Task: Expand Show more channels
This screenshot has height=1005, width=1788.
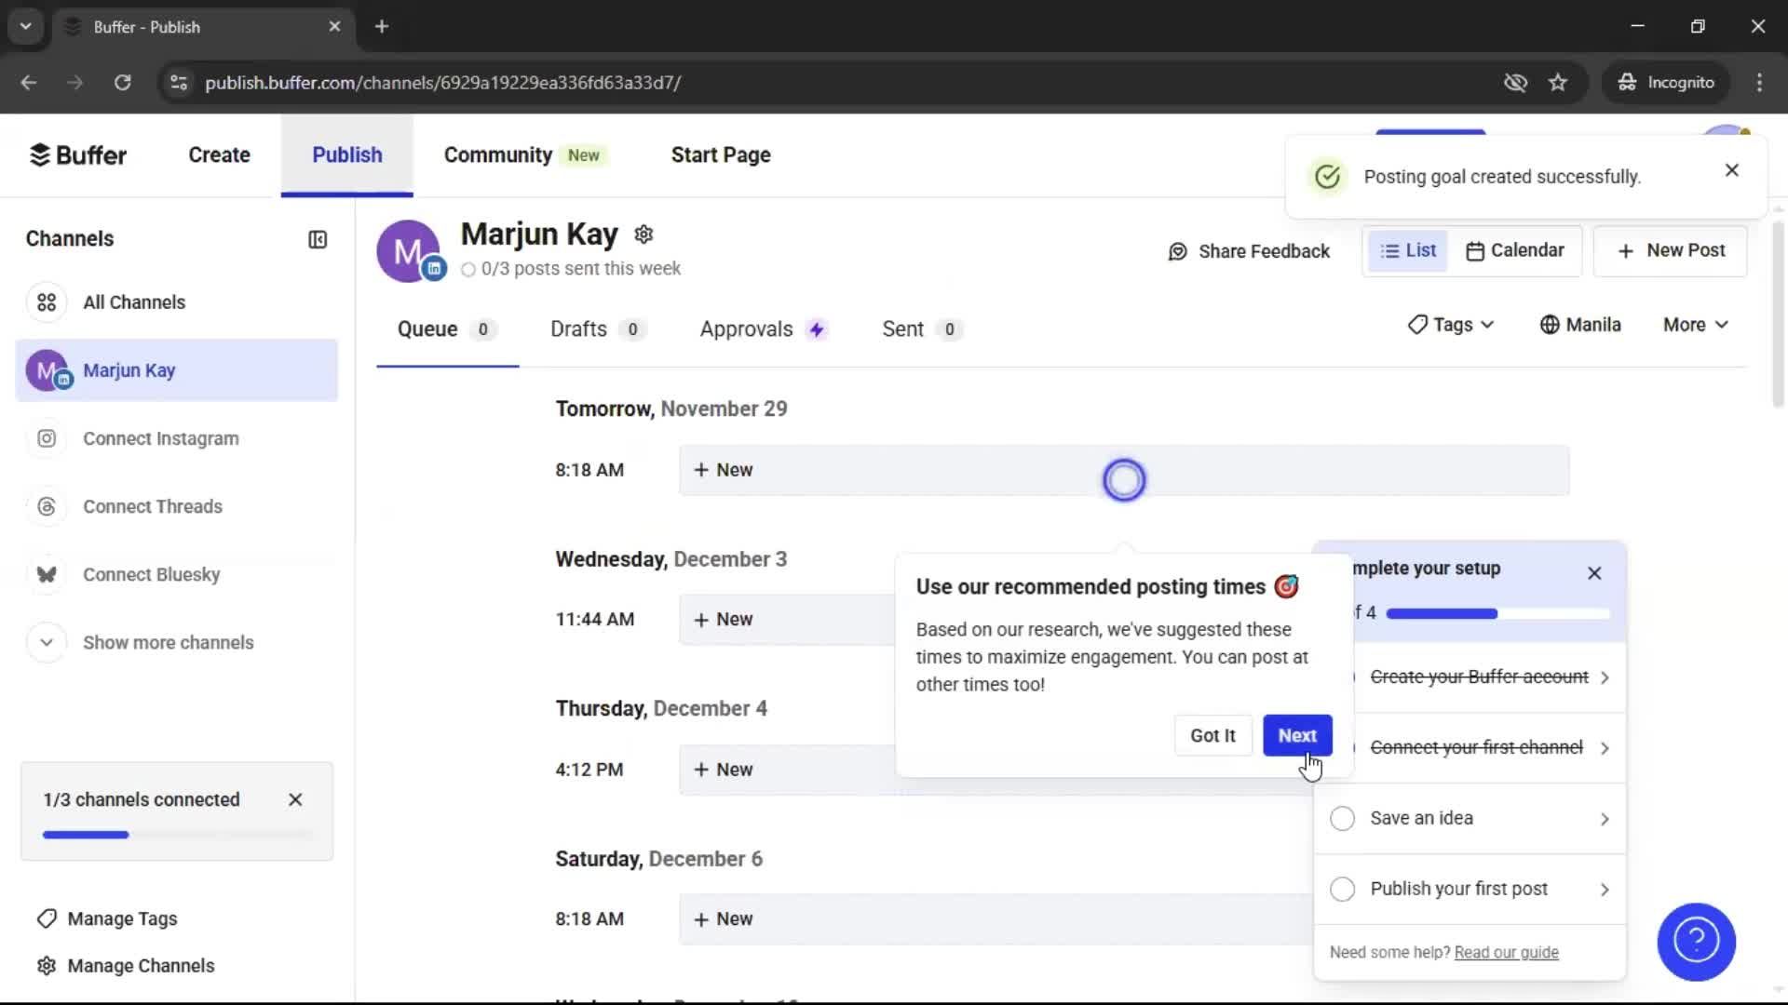Action: 168,642
